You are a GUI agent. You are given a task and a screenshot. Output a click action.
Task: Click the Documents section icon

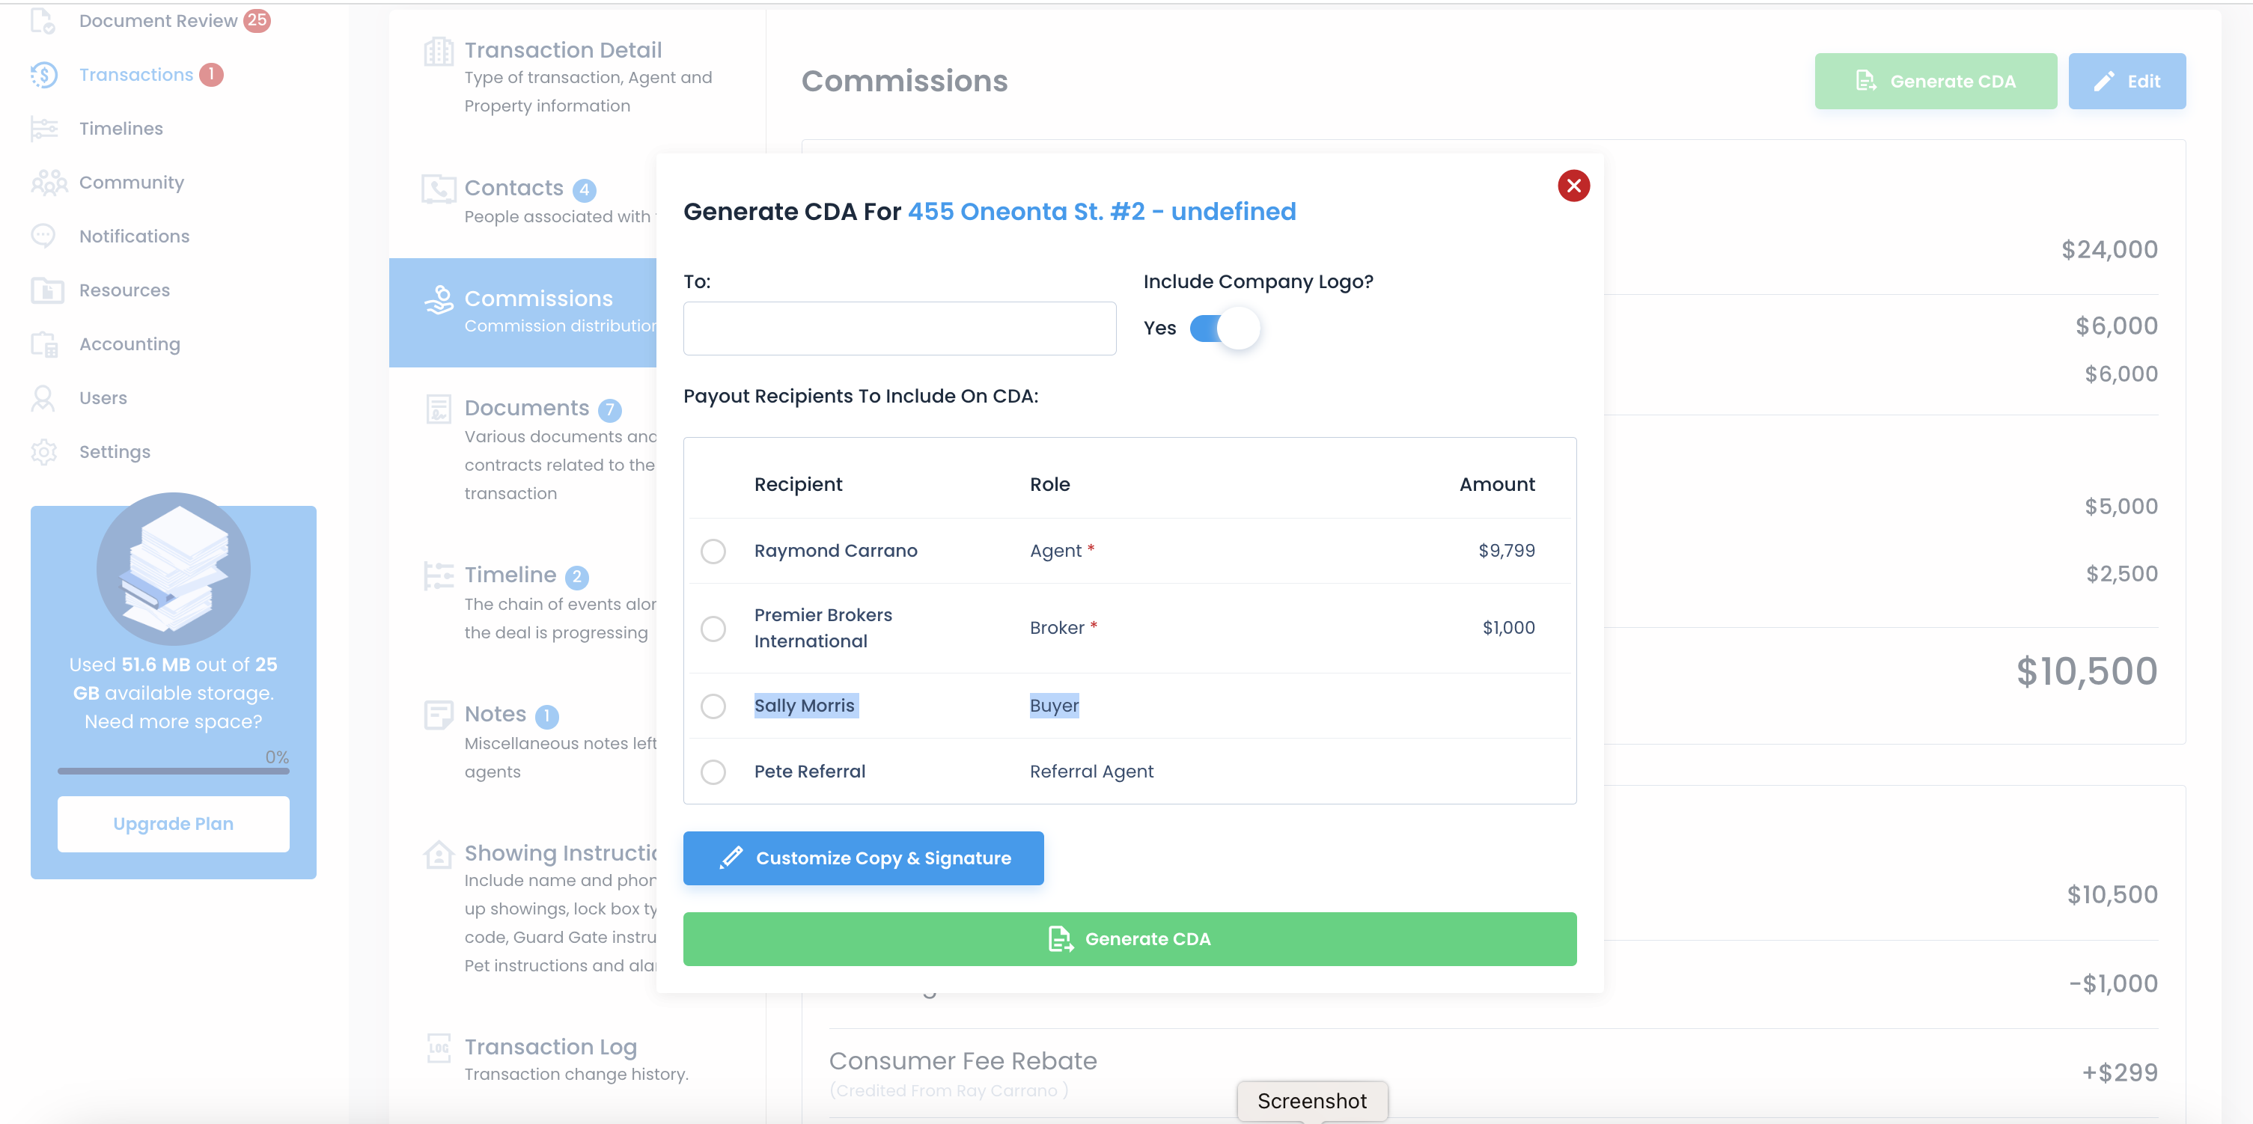point(438,409)
